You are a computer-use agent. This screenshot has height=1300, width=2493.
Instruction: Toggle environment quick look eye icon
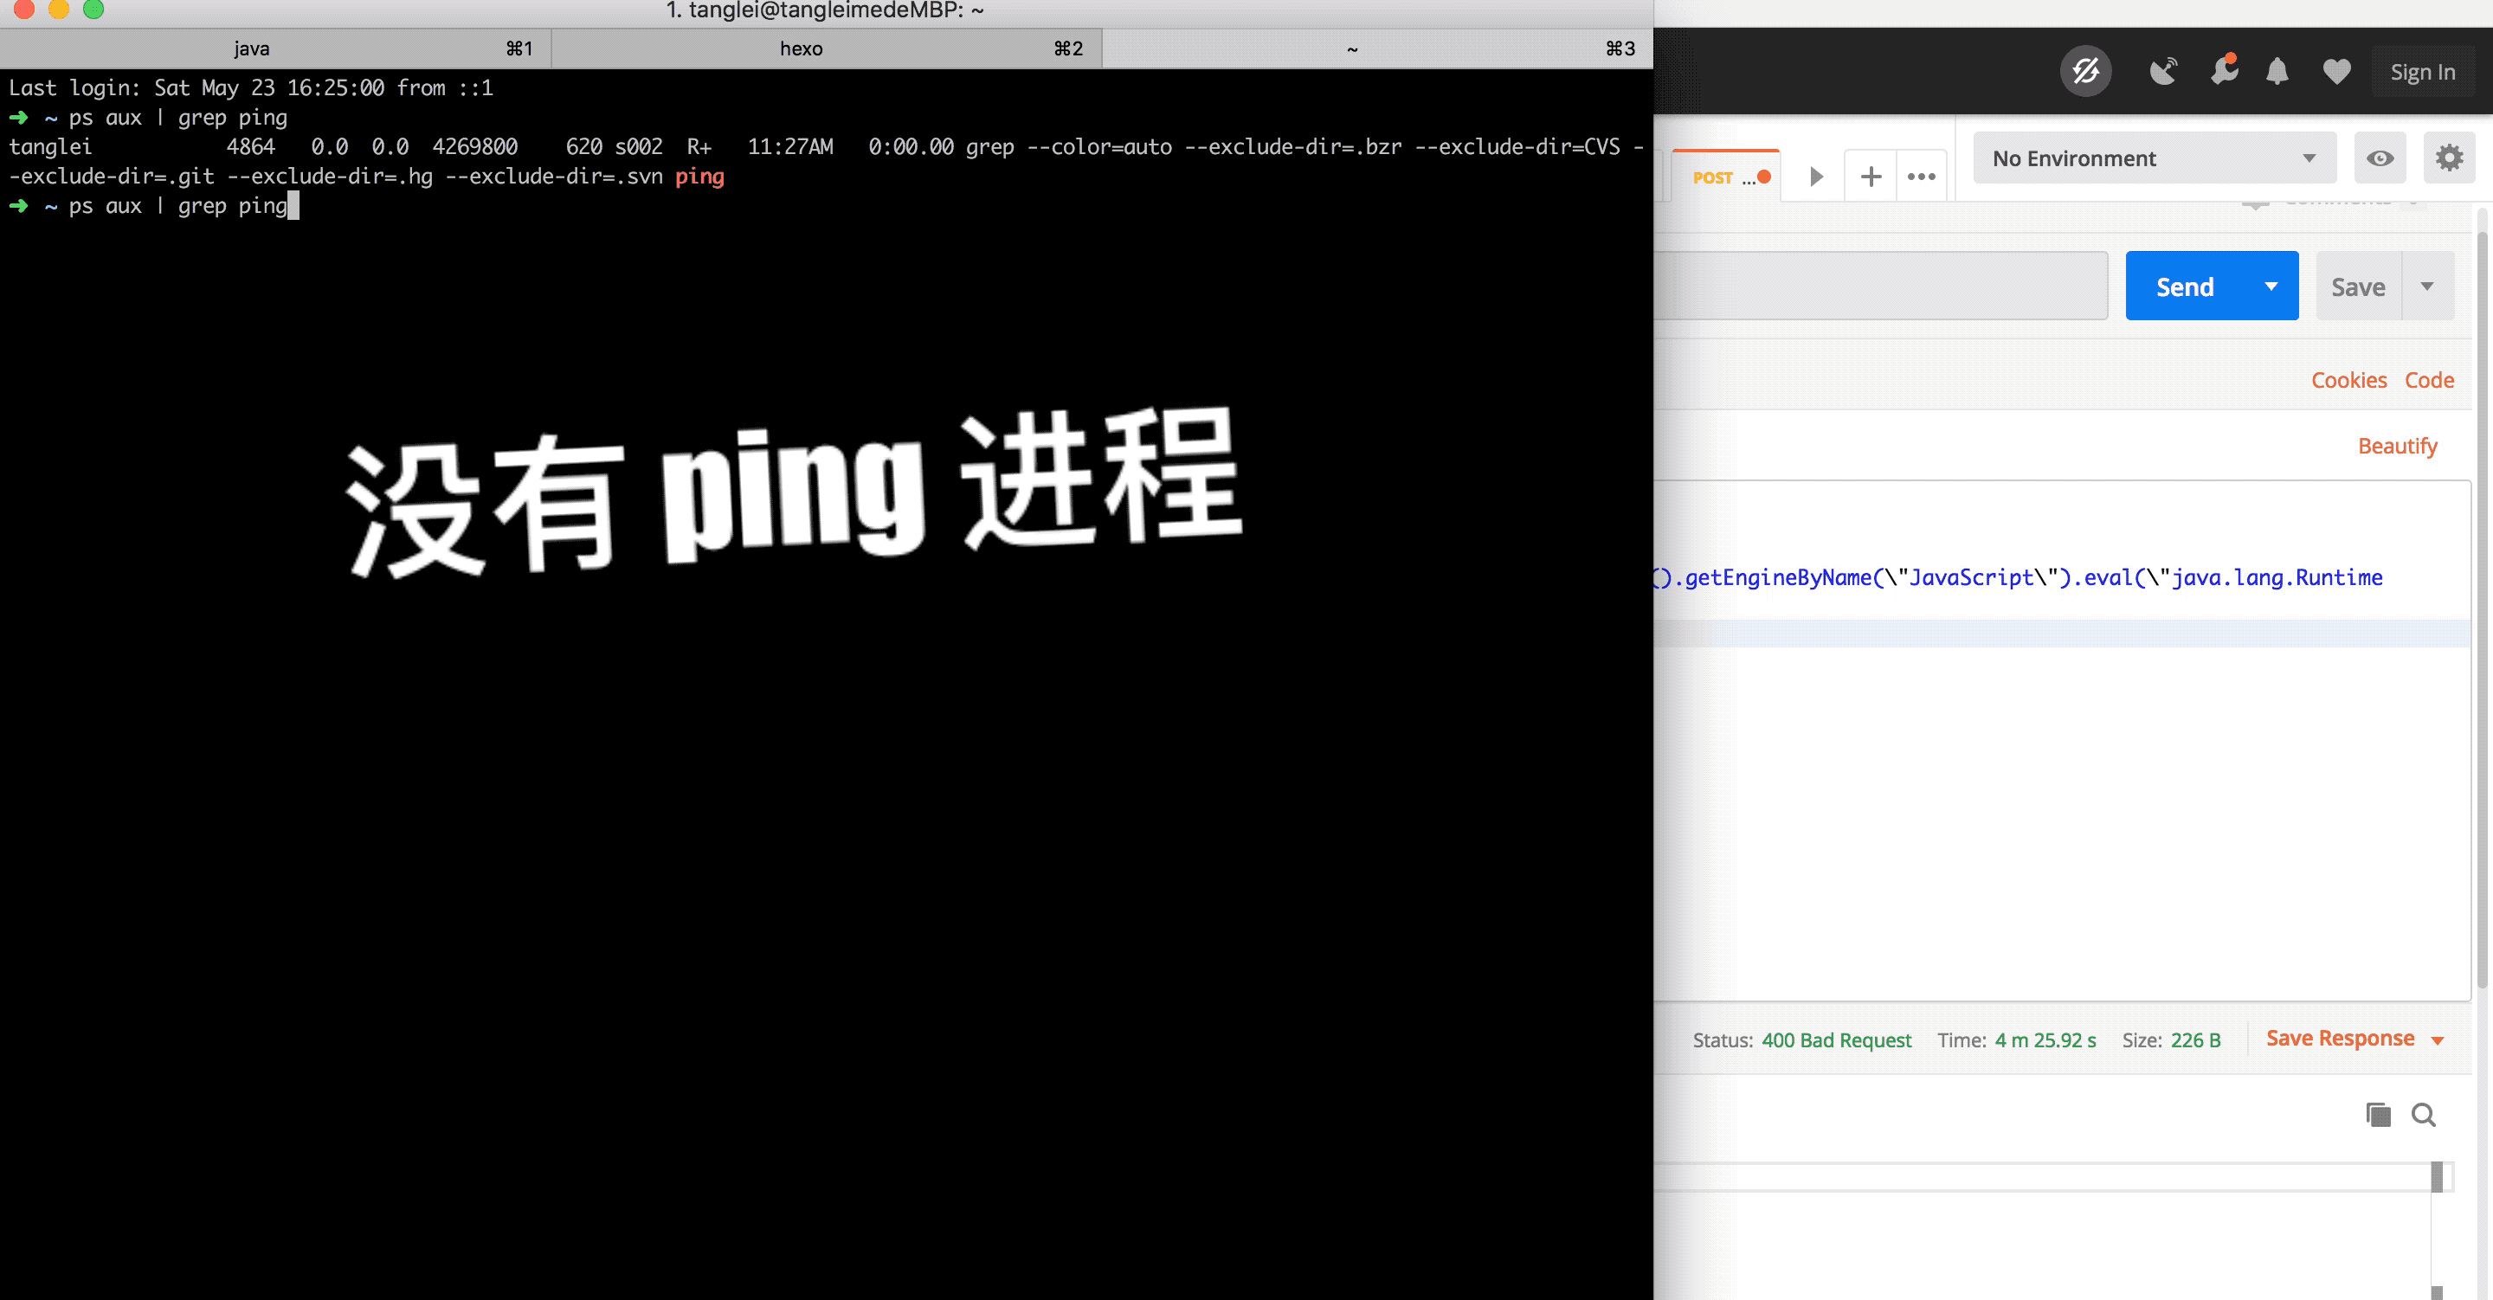click(x=2380, y=158)
